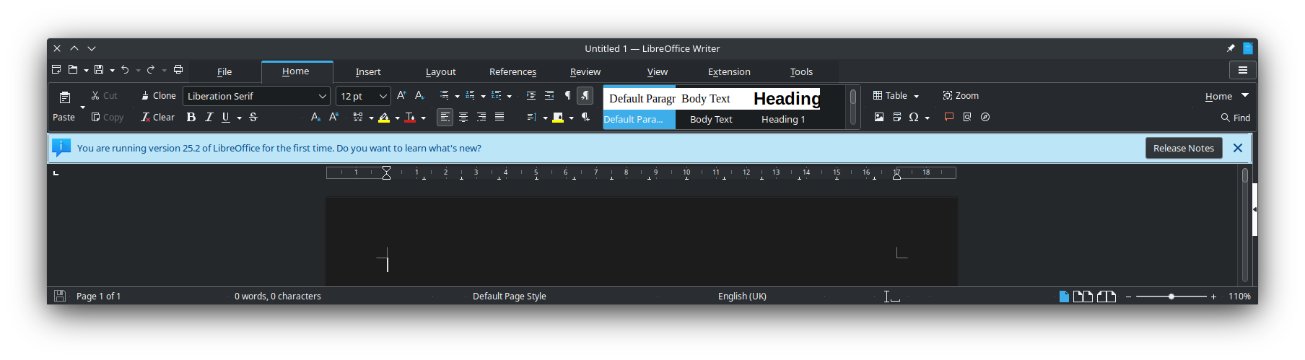Click the Release Notes button
The width and height of the screenshot is (1305, 360).
tap(1183, 149)
